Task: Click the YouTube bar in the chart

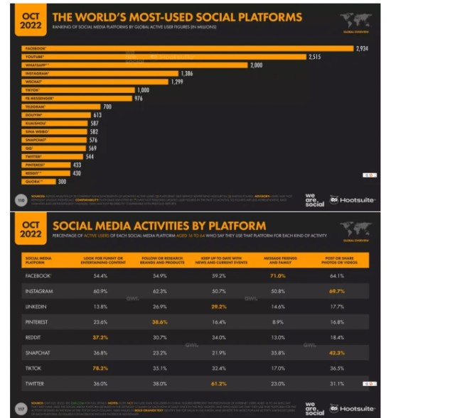Action: point(164,57)
